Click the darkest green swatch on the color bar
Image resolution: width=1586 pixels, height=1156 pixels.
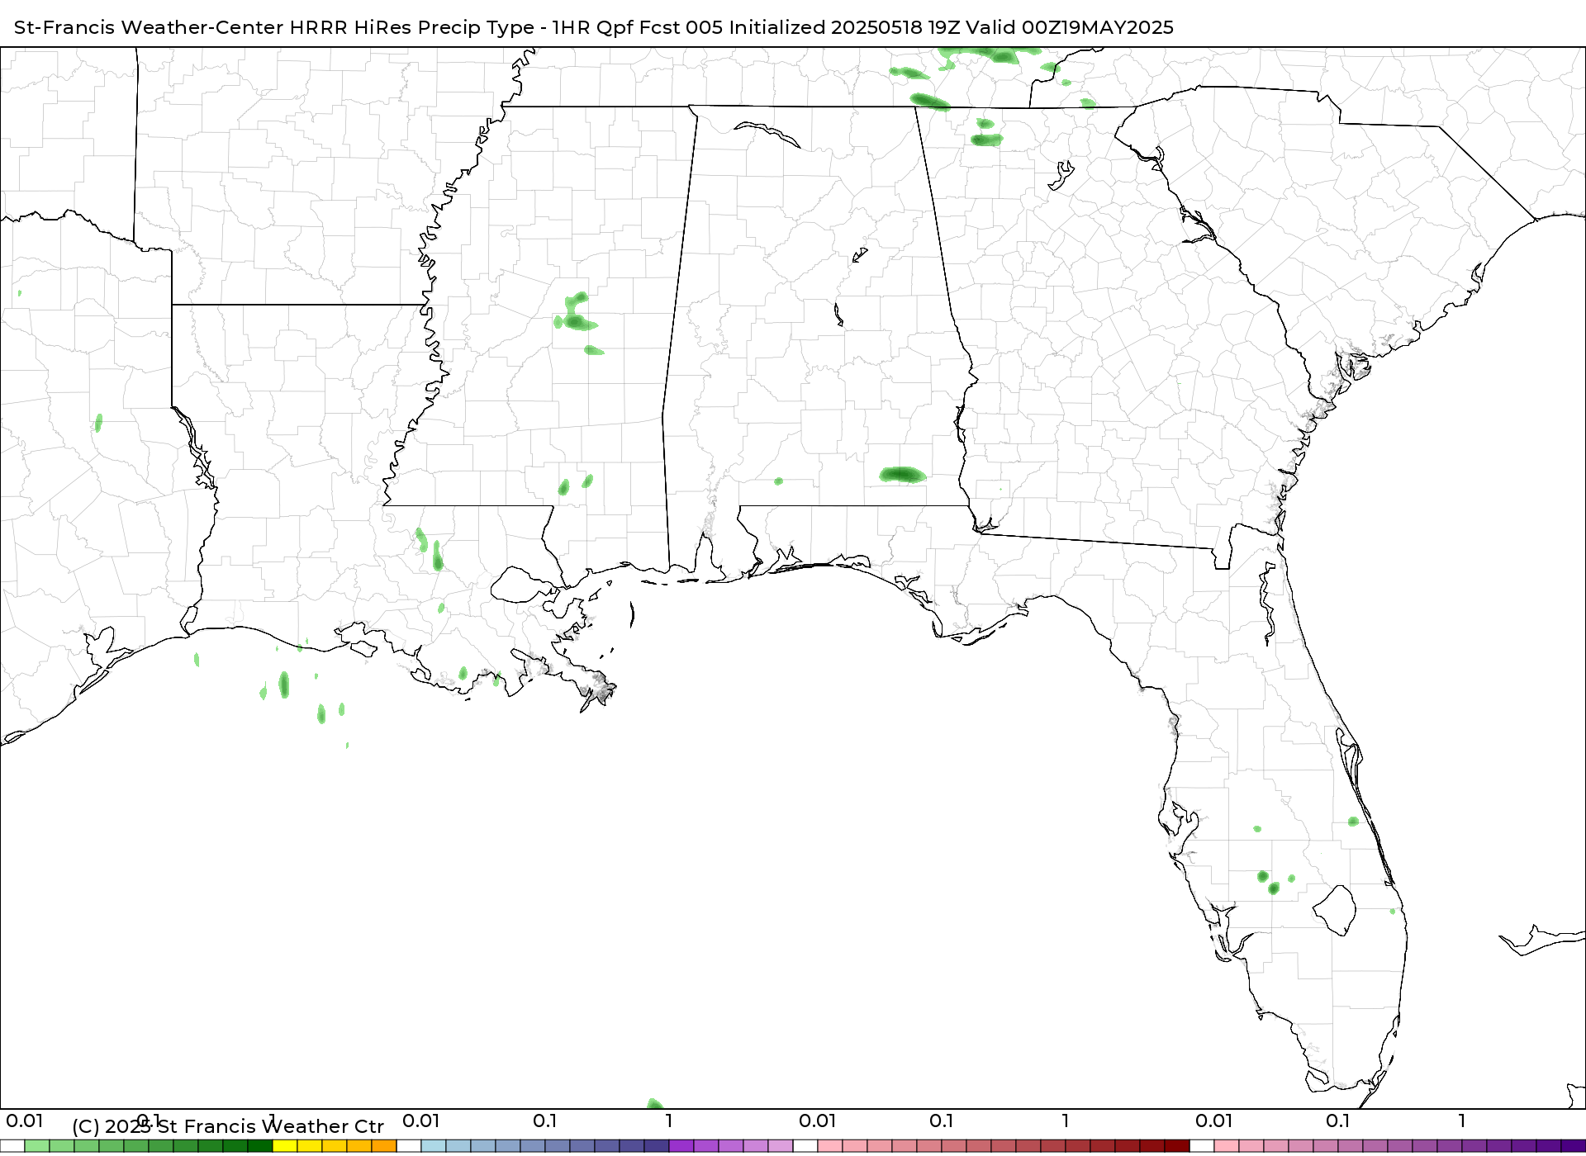[x=260, y=1146]
